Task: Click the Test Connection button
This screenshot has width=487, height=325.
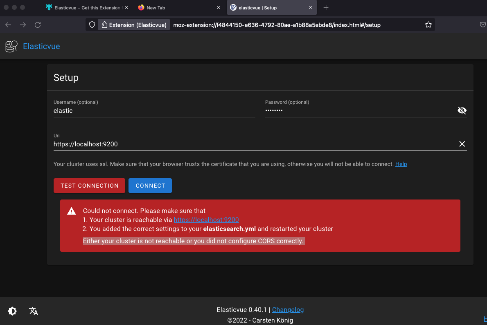Action: pyautogui.click(x=89, y=186)
